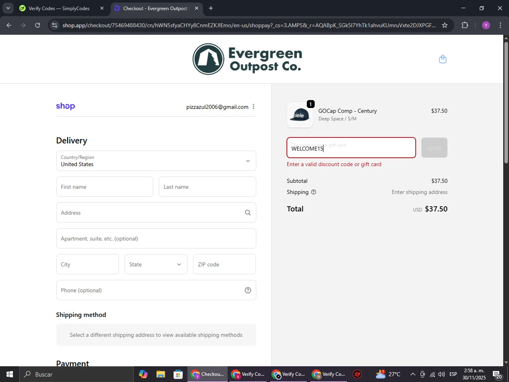Open network status tray icon
This screenshot has height=382, width=509.
coord(432,374)
